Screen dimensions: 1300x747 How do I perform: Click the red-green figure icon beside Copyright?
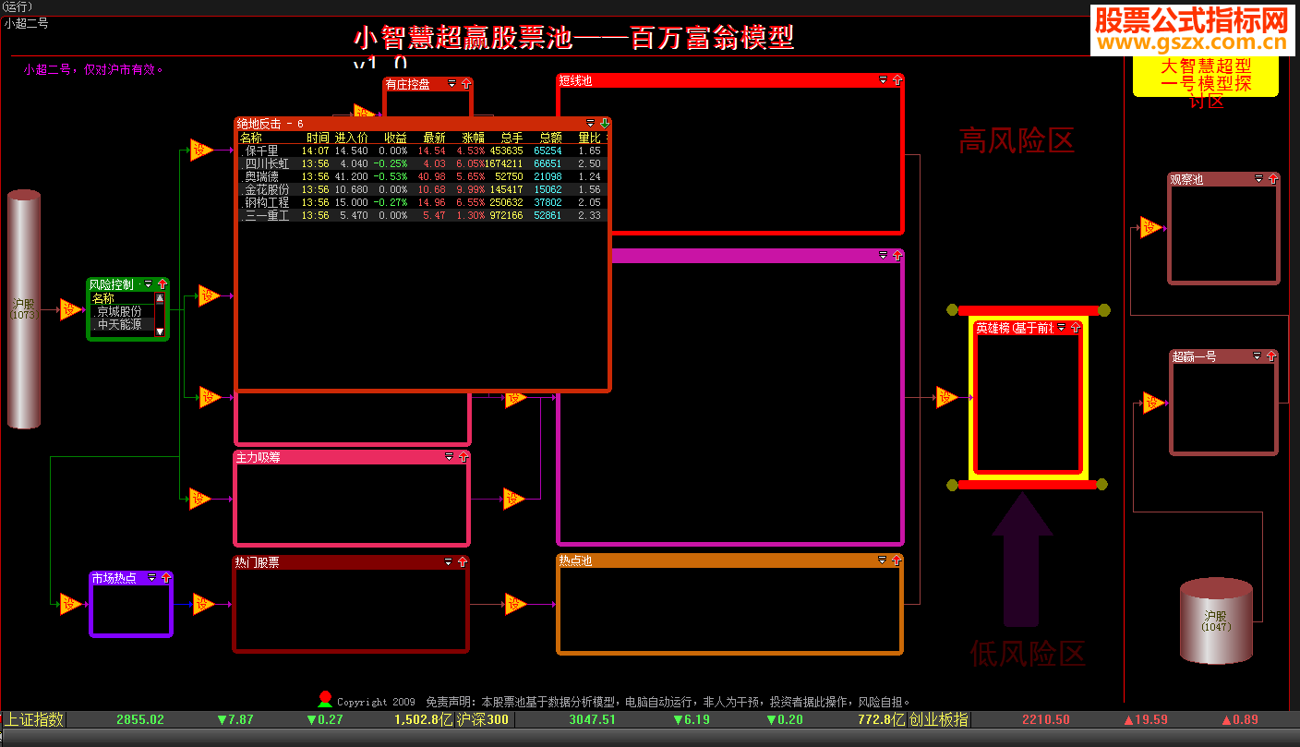point(324,699)
